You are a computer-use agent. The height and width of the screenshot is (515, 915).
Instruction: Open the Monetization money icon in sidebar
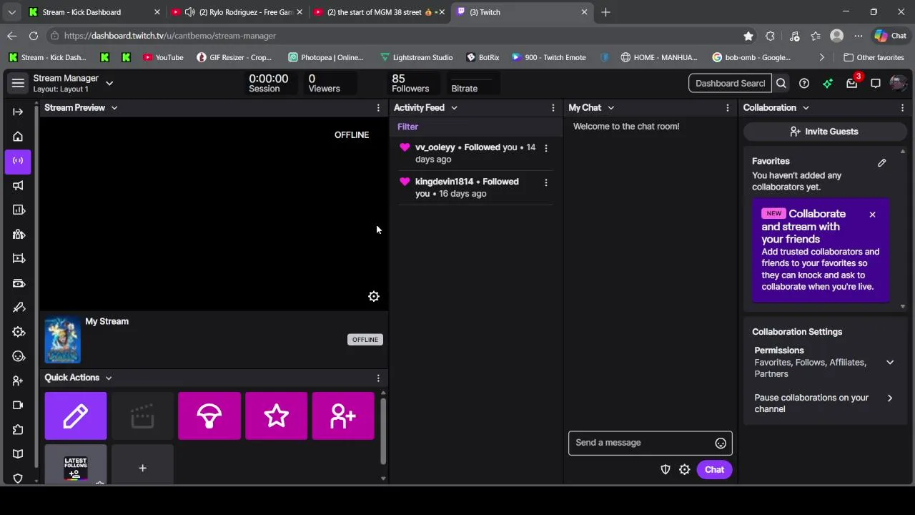[x=19, y=283]
